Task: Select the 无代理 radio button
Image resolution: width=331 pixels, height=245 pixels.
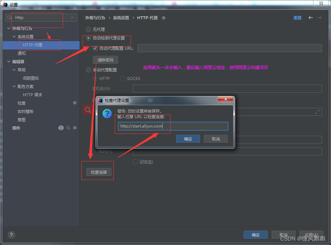Action: pyautogui.click(x=88, y=29)
